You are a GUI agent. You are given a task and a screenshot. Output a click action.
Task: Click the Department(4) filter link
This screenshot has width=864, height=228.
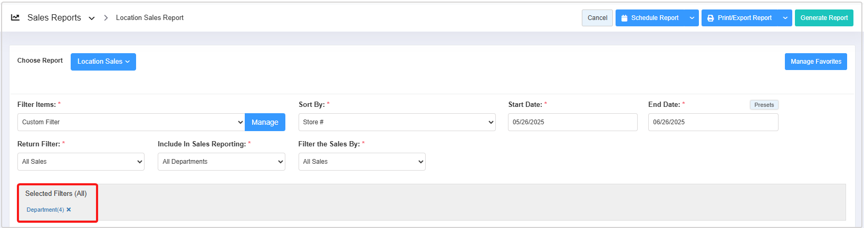coord(45,210)
